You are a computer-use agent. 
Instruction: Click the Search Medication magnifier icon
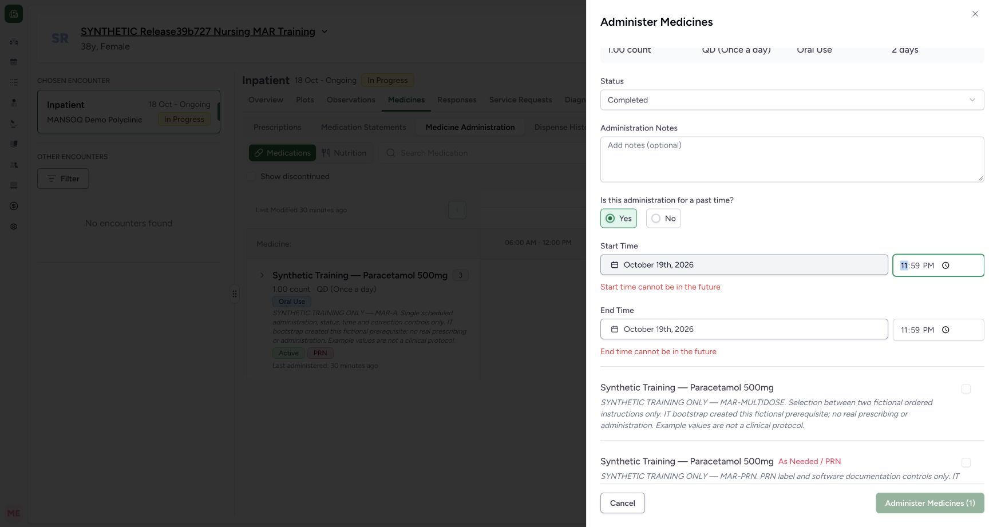coord(391,153)
